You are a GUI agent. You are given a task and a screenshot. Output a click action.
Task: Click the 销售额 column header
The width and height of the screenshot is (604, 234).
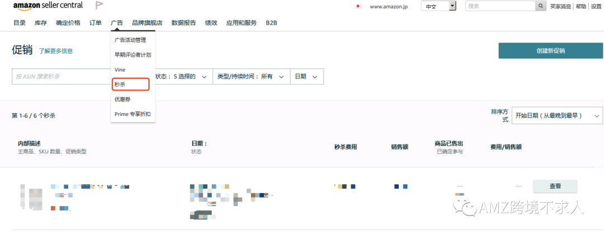coord(399,147)
